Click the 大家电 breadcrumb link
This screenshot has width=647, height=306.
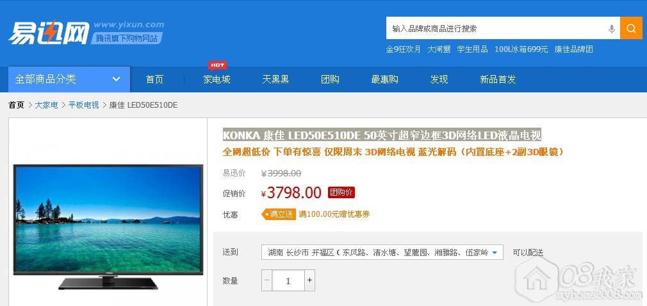coord(46,105)
